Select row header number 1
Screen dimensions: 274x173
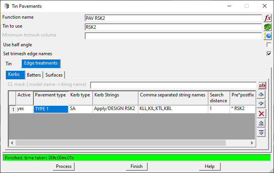click(x=12, y=109)
